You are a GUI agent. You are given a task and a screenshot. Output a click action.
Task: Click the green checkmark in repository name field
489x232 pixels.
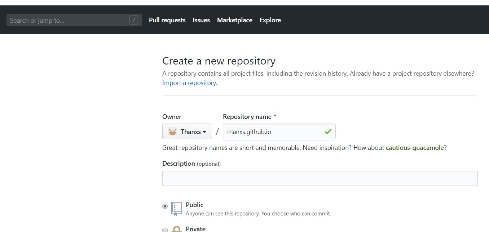pyautogui.click(x=328, y=131)
